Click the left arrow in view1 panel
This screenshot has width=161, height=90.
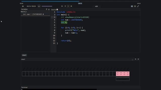tap(136, 59)
